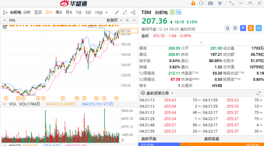Switch to the 分时 chart tab

[27, 12]
